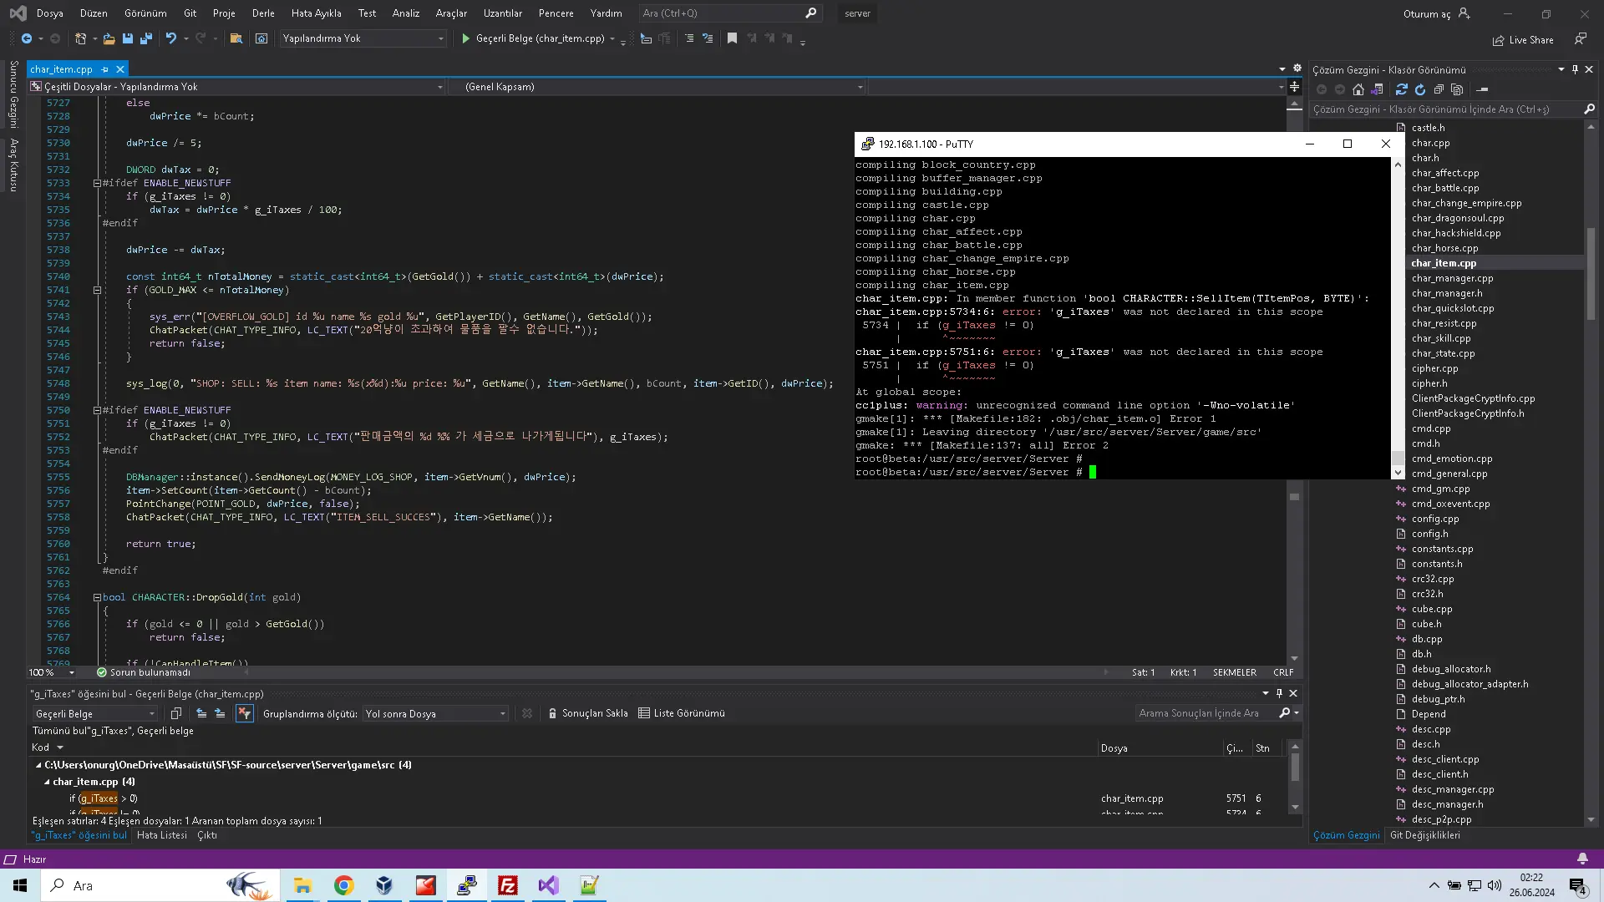Open the Yapılandırma Yok configuration dropdown
The width and height of the screenshot is (1604, 902).
point(363,38)
